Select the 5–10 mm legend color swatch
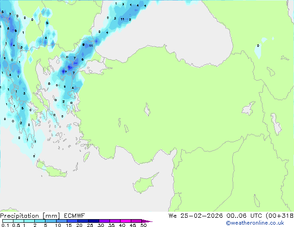This screenshot has height=227, width=294. (51, 221)
